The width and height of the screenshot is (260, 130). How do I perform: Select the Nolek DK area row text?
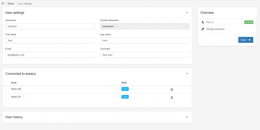(x=16, y=97)
